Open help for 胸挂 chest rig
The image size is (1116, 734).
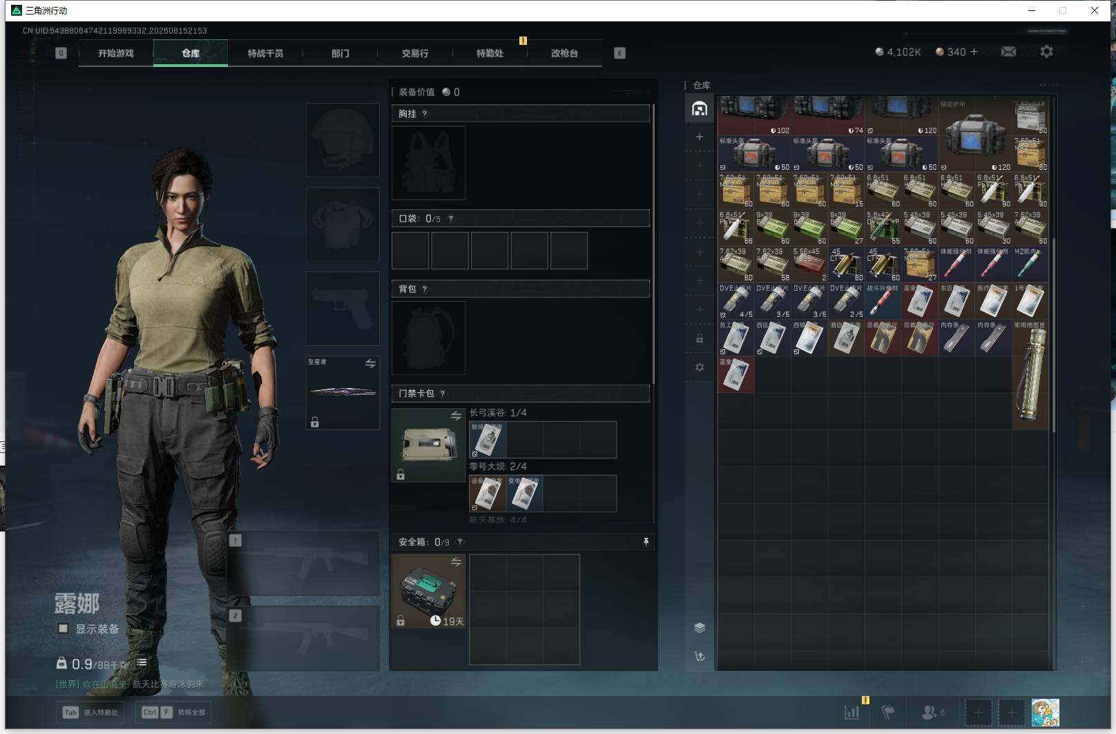click(425, 114)
